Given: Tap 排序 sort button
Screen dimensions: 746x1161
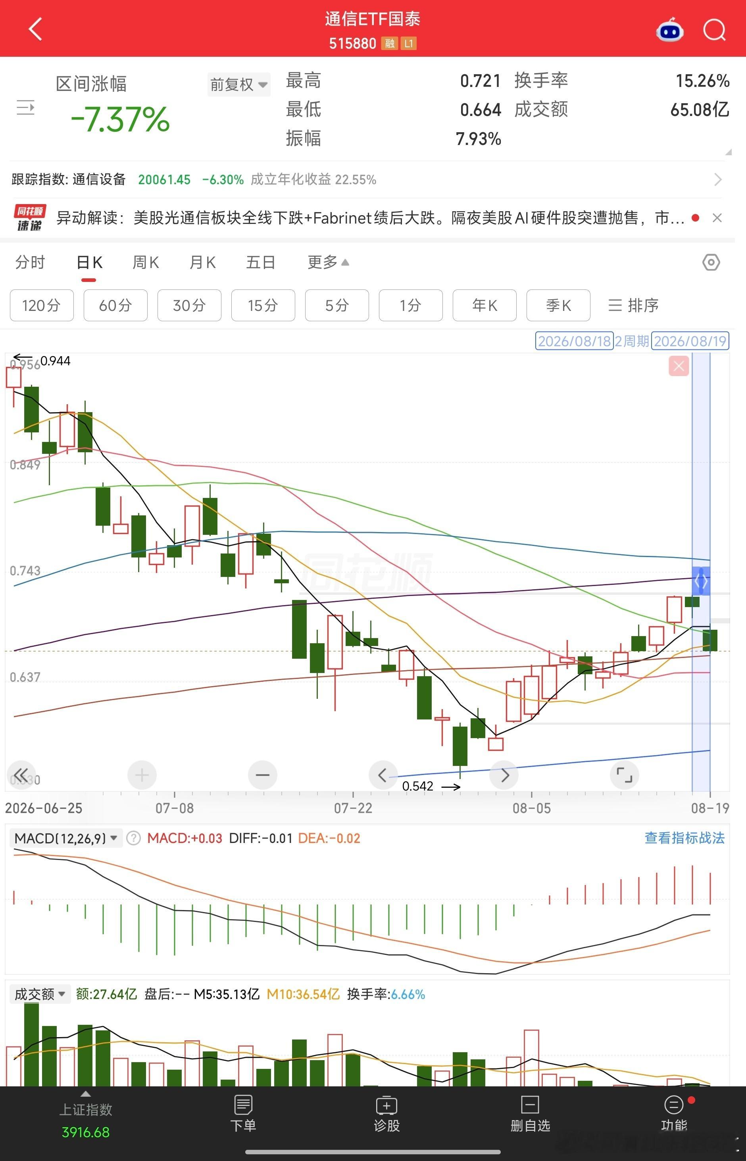Looking at the screenshot, I should [x=633, y=305].
